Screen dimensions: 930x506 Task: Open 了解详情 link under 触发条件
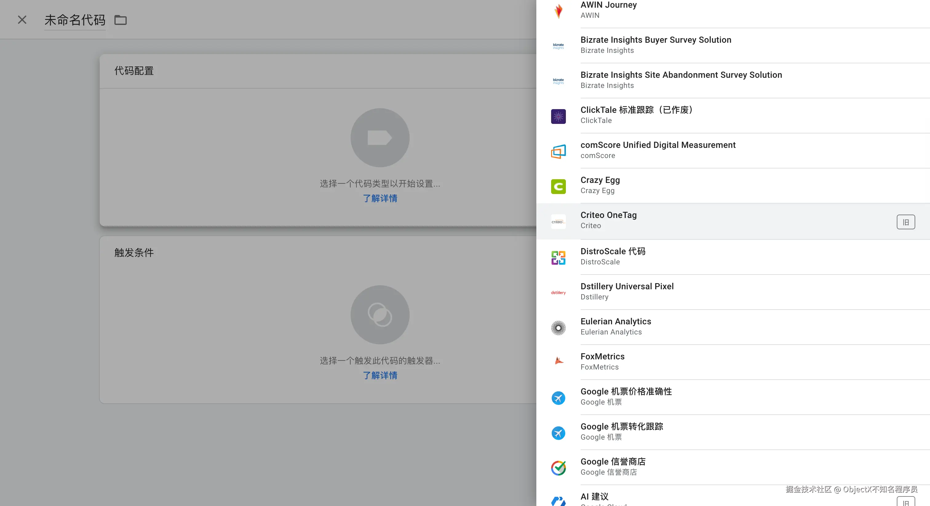coord(380,375)
